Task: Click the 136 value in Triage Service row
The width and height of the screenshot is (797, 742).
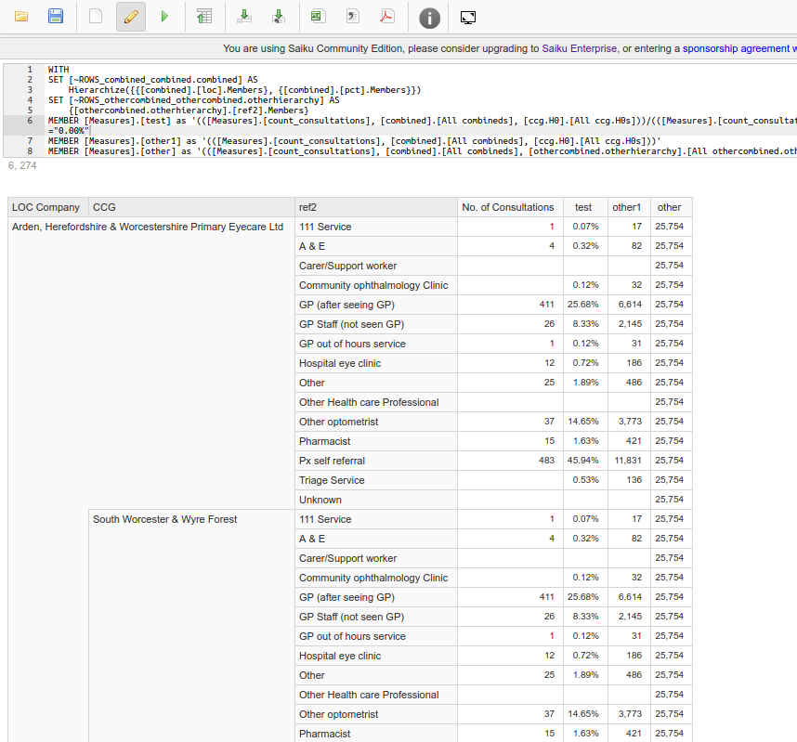Action: (x=634, y=480)
